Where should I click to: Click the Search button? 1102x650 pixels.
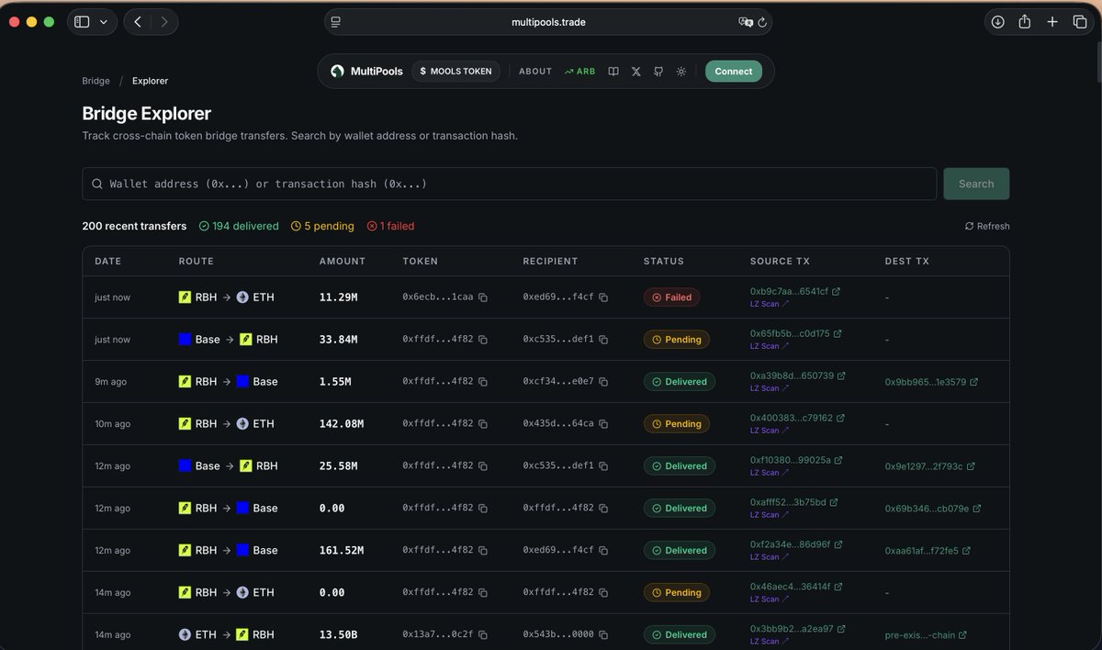(976, 184)
